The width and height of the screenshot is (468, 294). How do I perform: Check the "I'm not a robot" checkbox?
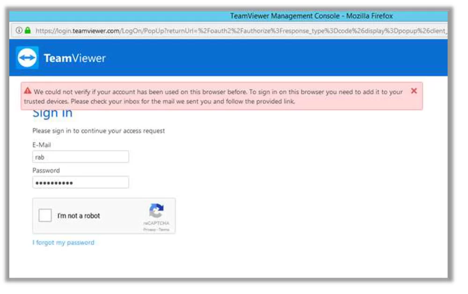point(45,215)
